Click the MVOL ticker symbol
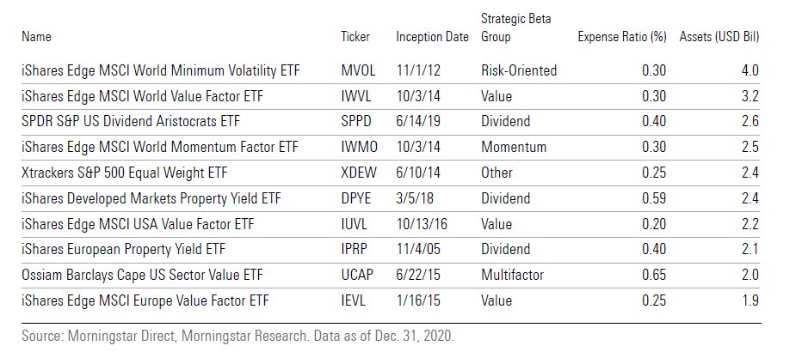Screen dimensions: 808x358 [x=358, y=70]
